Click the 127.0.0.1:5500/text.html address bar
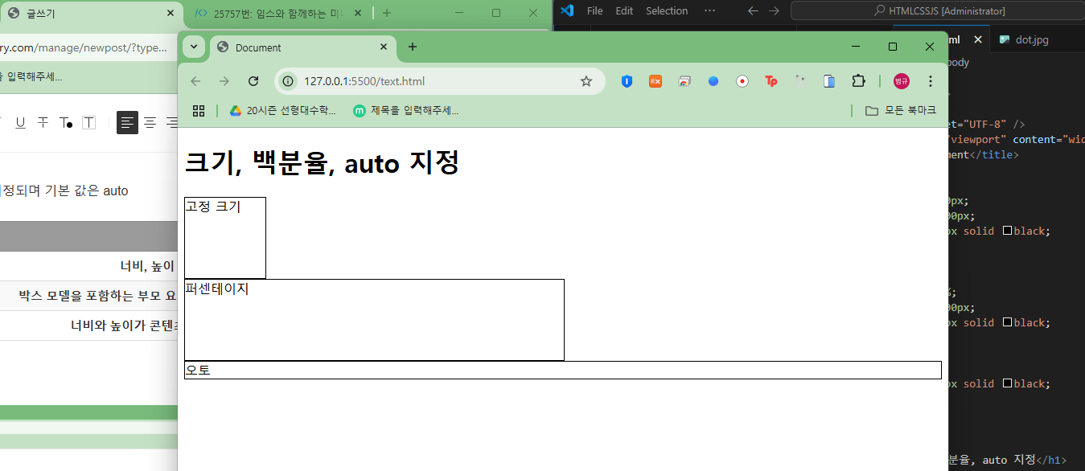 click(x=439, y=81)
